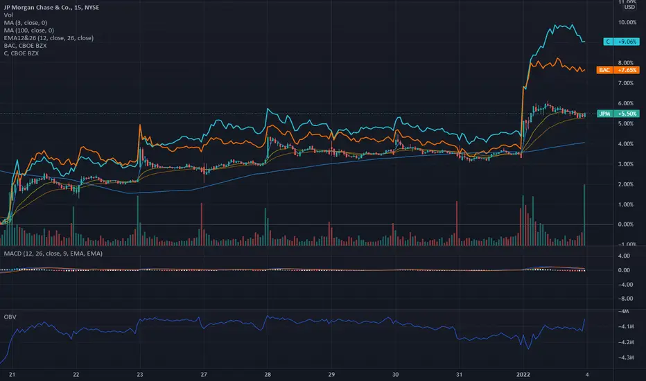The image size is (646, 381).
Task: Select the MA (100, close, 0) indicator legend
Action: [29, 30]
